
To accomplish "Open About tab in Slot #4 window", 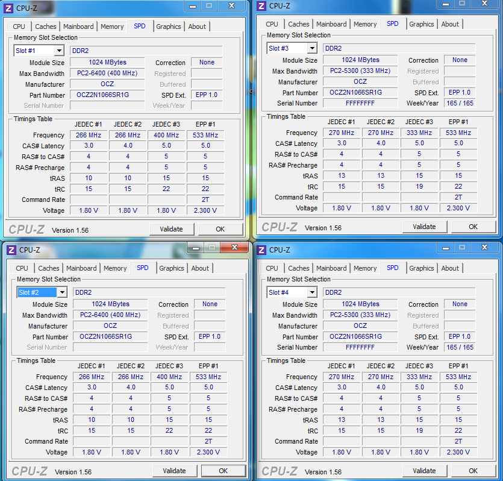I will click(450, 268).
